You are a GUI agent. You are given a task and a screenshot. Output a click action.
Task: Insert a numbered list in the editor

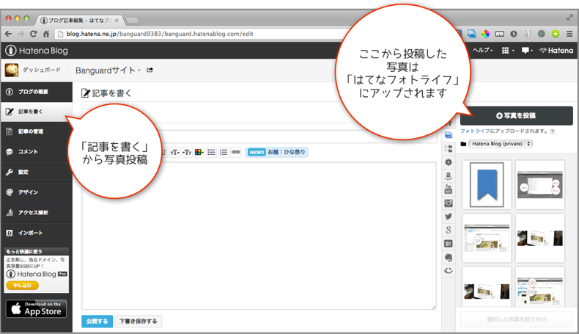click(224, 152)
